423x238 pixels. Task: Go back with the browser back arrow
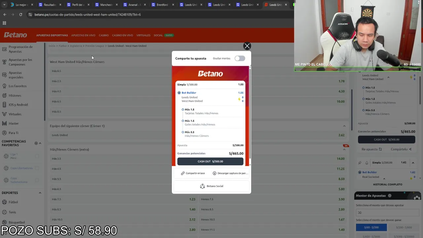click(5, 15)
